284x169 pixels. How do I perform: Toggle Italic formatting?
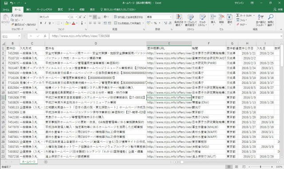click(x=45, y=23)
